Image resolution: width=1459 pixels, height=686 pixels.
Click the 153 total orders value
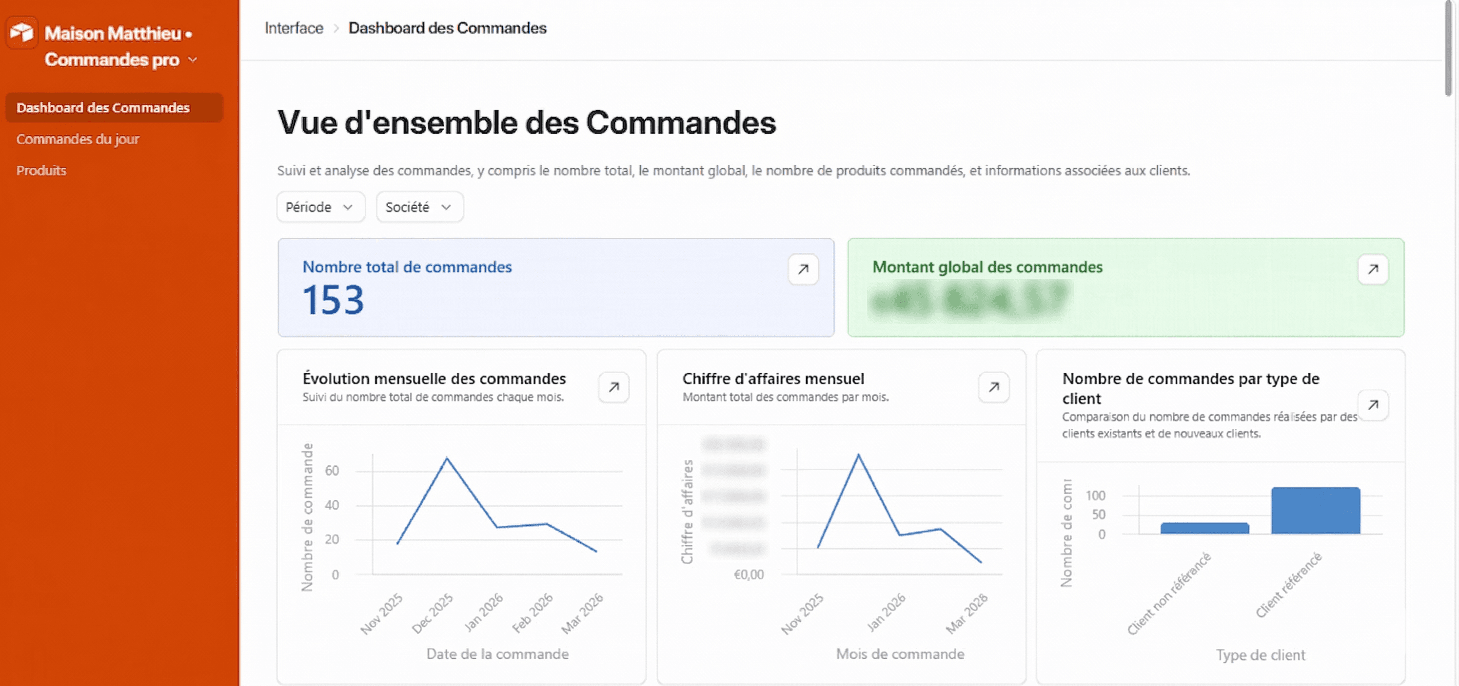coord(333,300)
